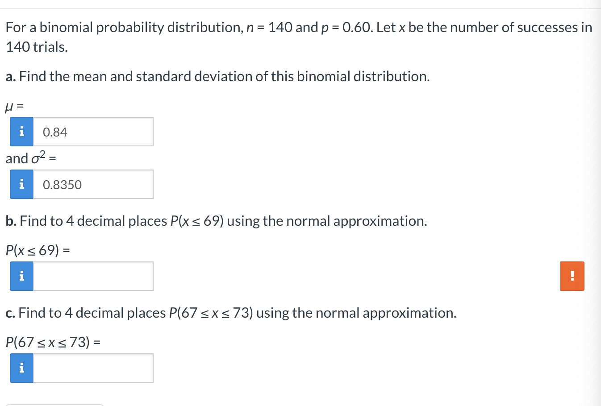The image size is (601, 406).
Task: Click the and σ² = label
Action: (x=31, y=157)
